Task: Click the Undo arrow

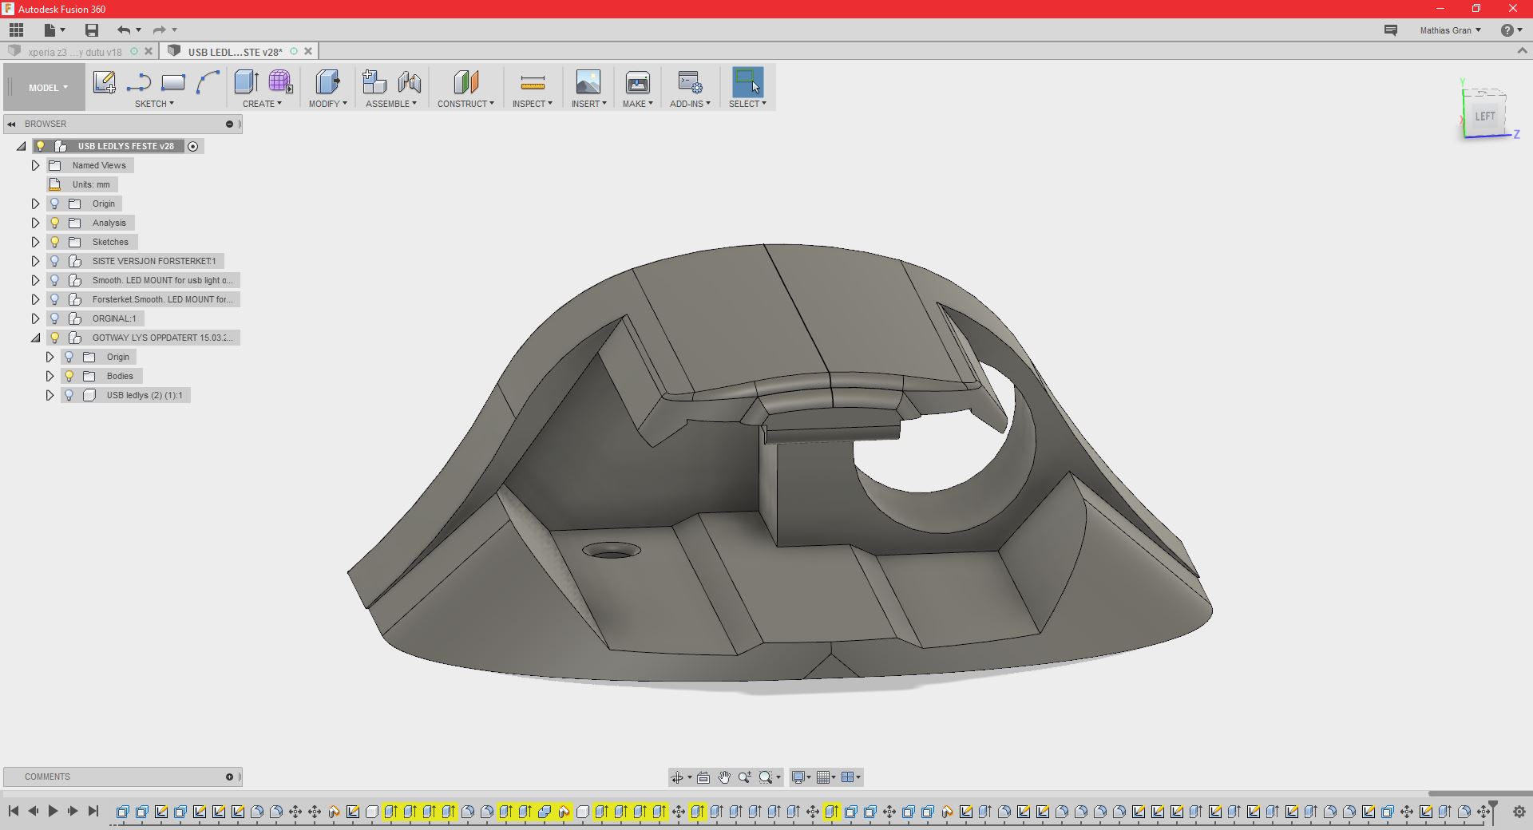Action: (124, 30)
